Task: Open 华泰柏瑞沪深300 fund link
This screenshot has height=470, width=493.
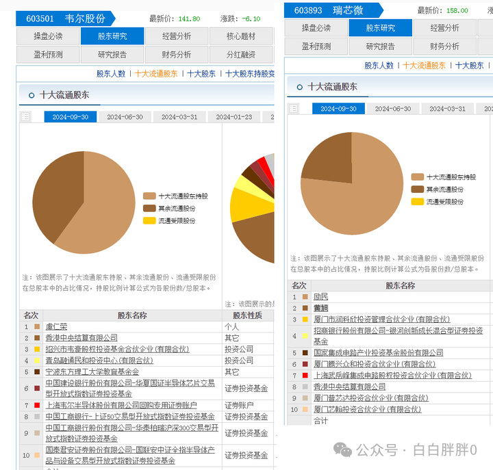Action: click(x=131, y=433)
